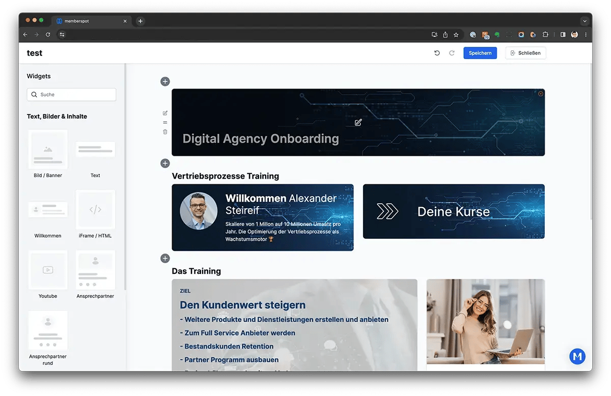
Task: Click the woman with laptop image
Action: click(x=486, y=322)
